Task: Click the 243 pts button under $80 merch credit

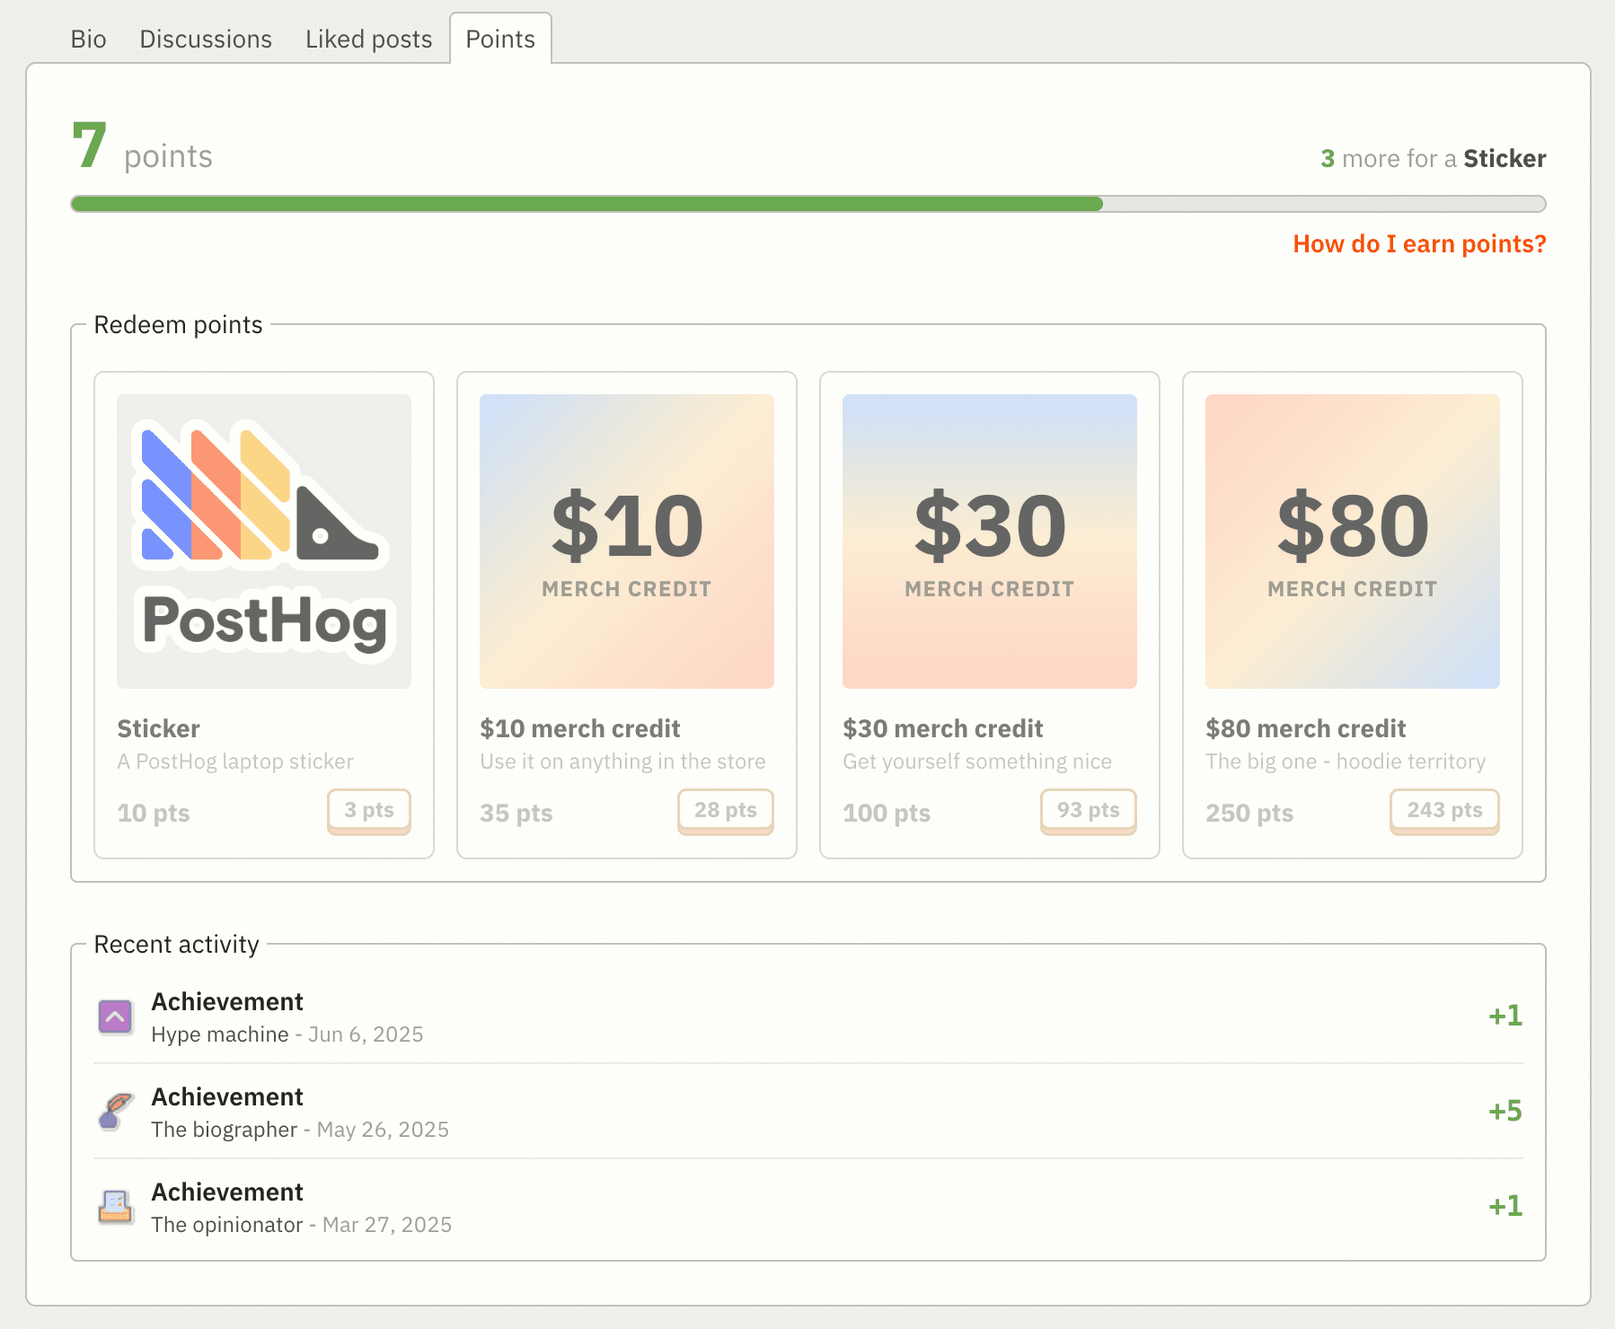Action: tap(1443, 811)
